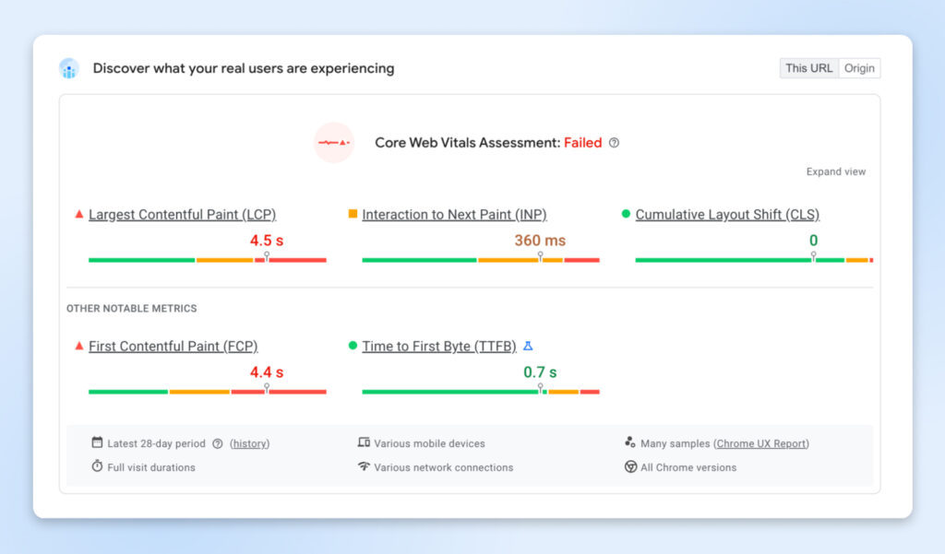Click the CrUX logo icon beside the header
The width and height of the screenshot is (945, 554).
coord(69,68)
